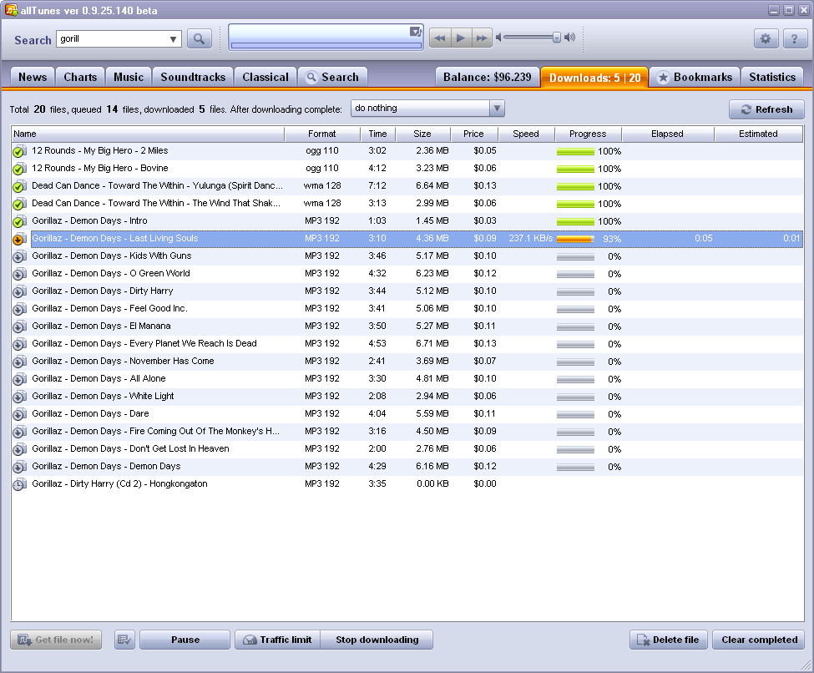
Task: Click the player seek progress bar
Action: coord(326,46)
